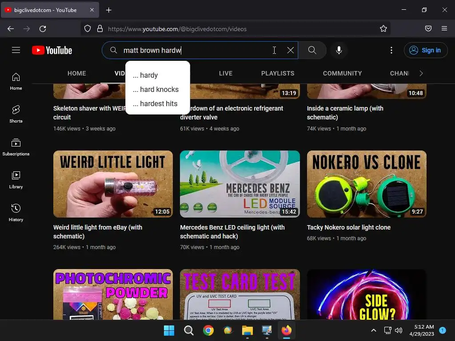Open the YouTube guide hamburger menu
This screenshot has width=455, height=341.
point(16,50)
